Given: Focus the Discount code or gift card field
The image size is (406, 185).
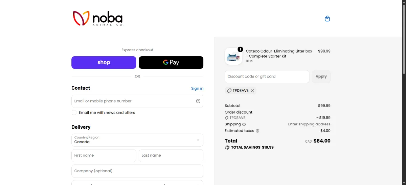Looking at the screenshot, I should (x=267, y=76).
